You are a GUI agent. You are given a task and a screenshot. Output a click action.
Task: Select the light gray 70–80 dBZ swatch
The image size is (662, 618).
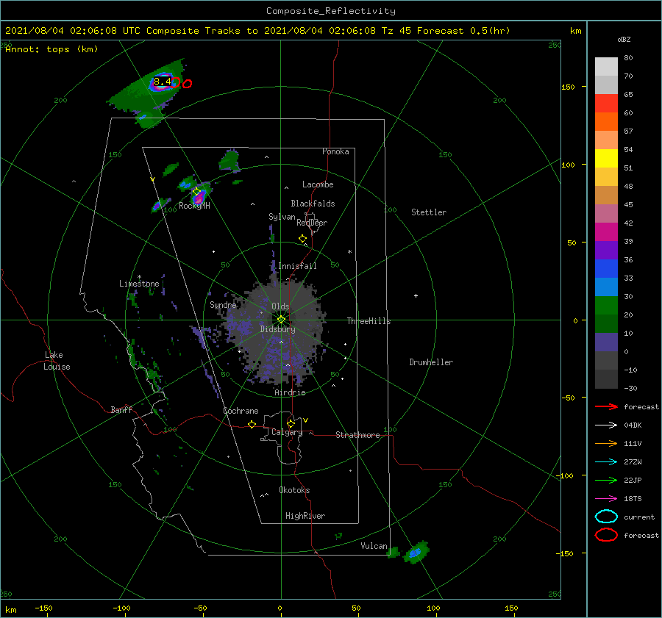point(606,67)
